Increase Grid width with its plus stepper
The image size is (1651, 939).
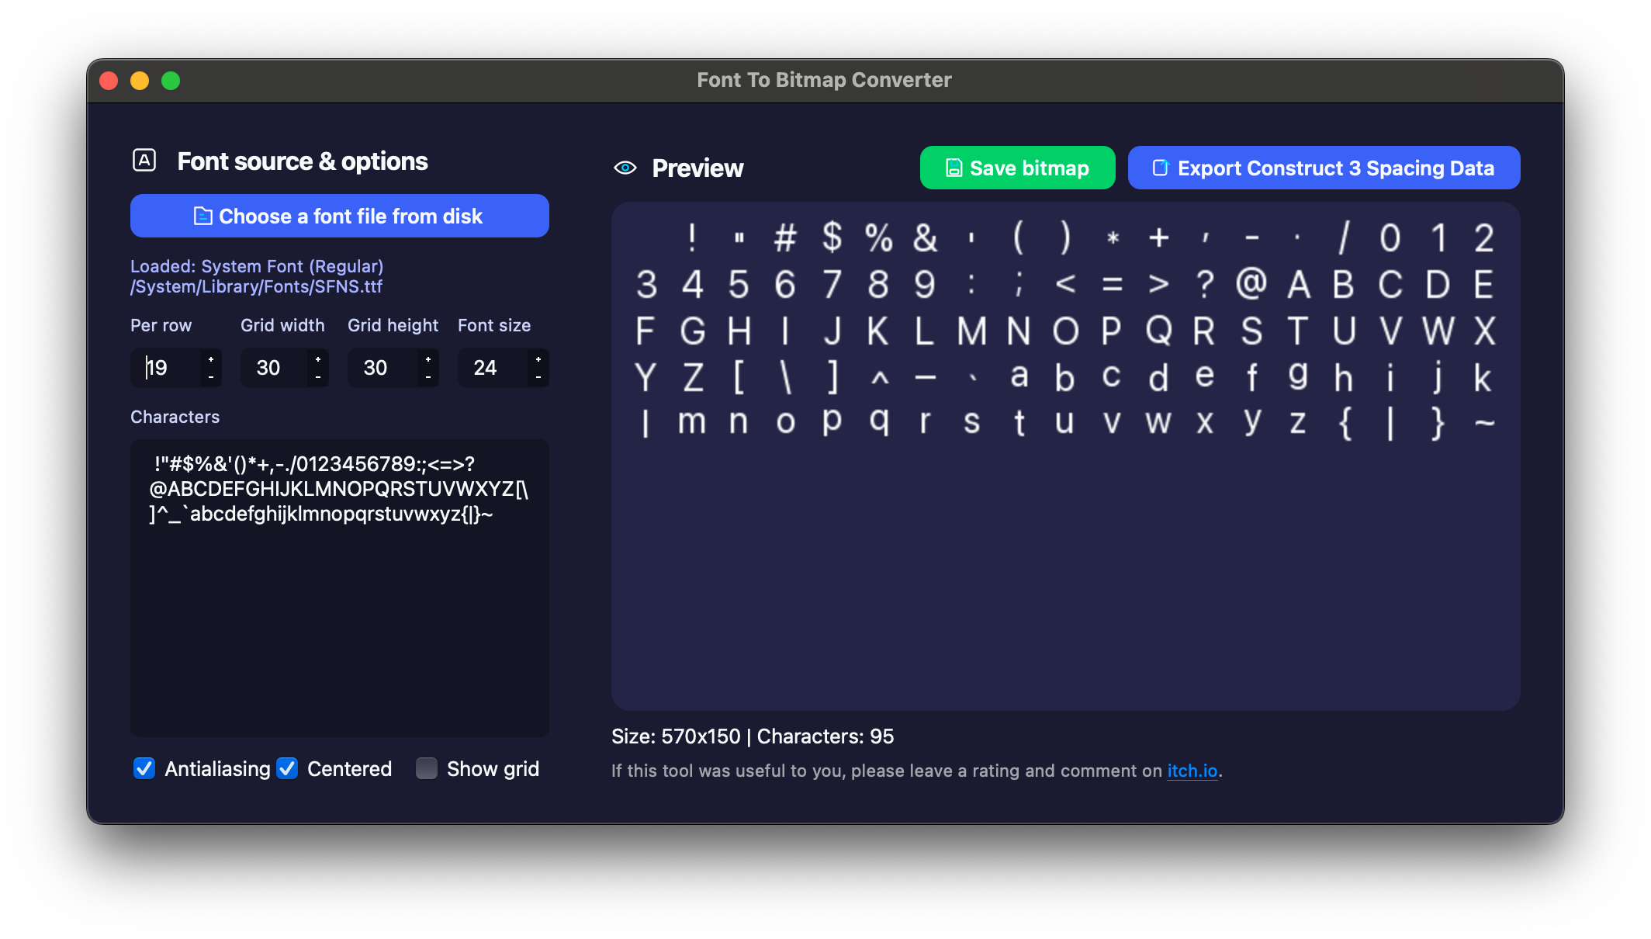[x=318, y=359]
